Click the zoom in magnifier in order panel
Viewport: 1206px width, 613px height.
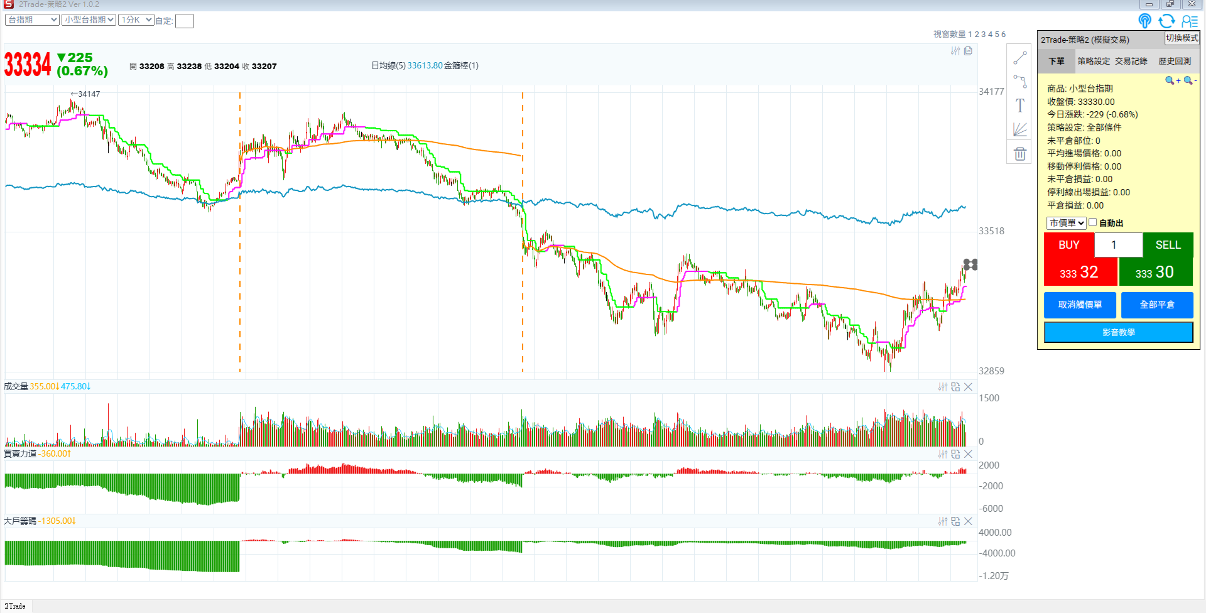coord(1171,80)
